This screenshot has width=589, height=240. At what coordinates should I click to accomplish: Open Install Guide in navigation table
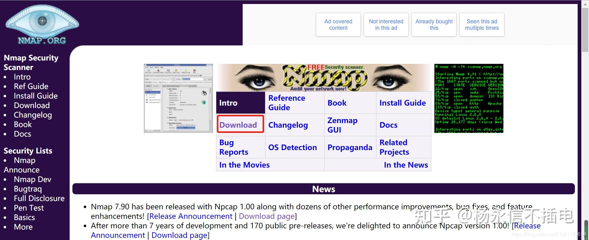click(402, 103)
